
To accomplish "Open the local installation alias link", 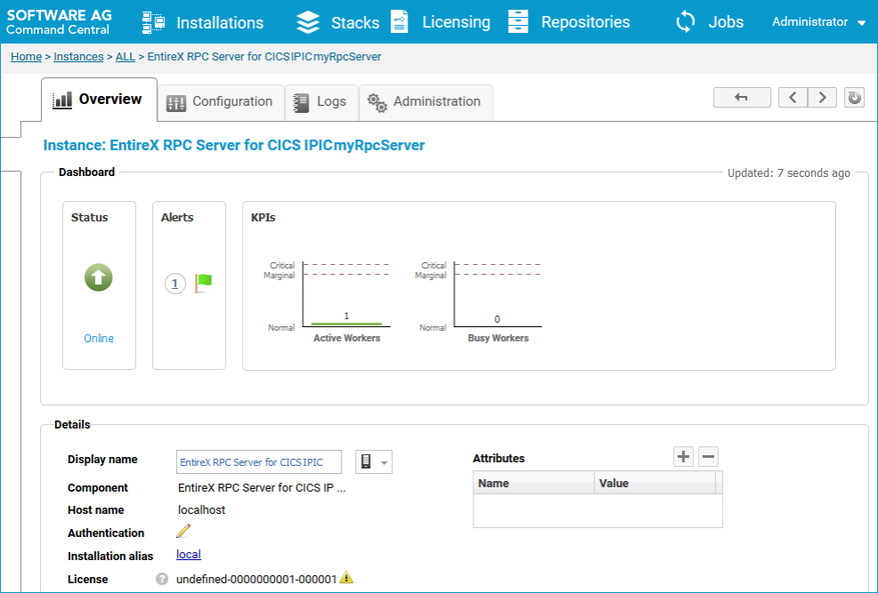I will pyautogui.click(x=189, y=555).
